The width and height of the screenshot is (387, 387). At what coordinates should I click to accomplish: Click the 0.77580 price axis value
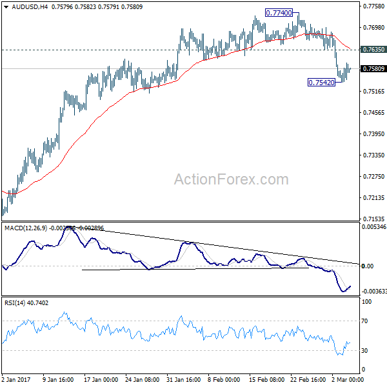pos(373,6)
